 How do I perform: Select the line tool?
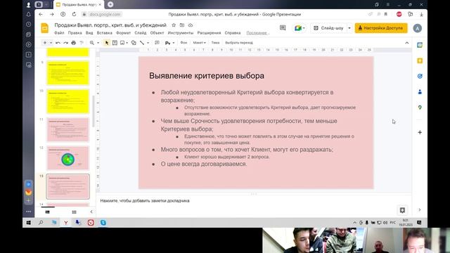coord(142,43)
